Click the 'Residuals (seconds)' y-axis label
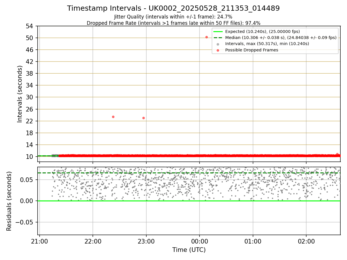The image size is (347, 260). [9, 201]
